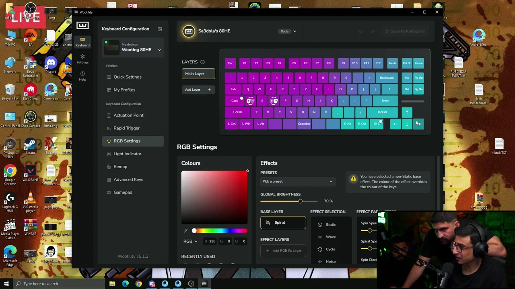Click Add RGB Fx Layer
515x289 pixels.
click(283, 251)
